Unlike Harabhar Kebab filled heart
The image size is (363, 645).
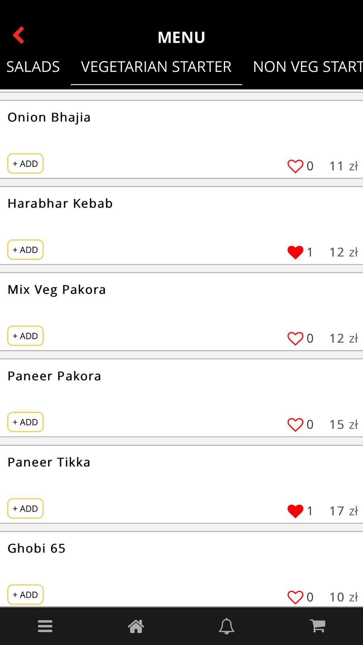pos(295,252)
